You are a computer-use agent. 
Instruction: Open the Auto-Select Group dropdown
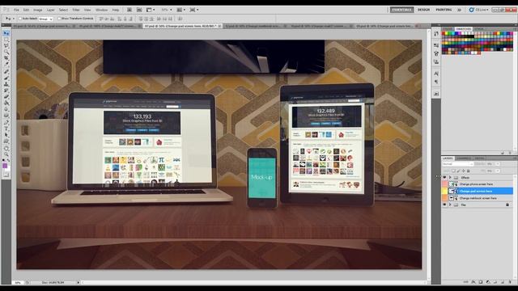point(45,19)
